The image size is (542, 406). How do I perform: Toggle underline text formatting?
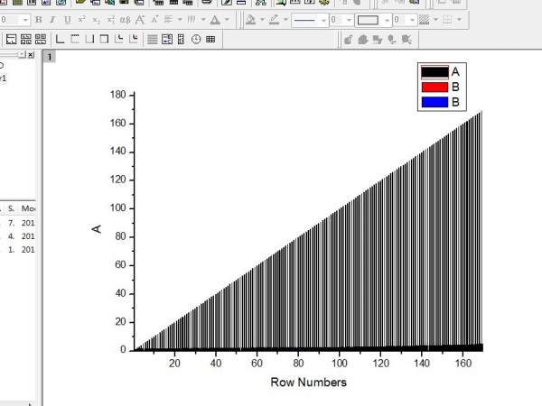point(68,20)
